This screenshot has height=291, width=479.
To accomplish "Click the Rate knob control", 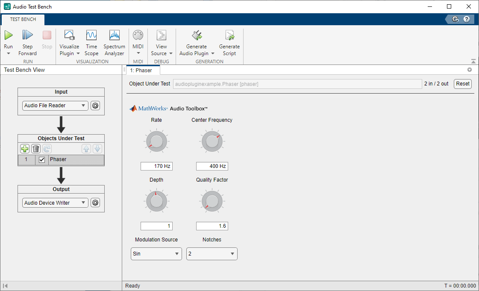I will pos(157,141).
